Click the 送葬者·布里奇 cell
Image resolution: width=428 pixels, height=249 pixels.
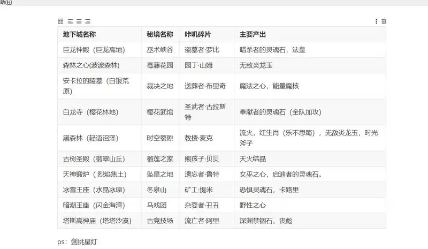tap(207, 86)
